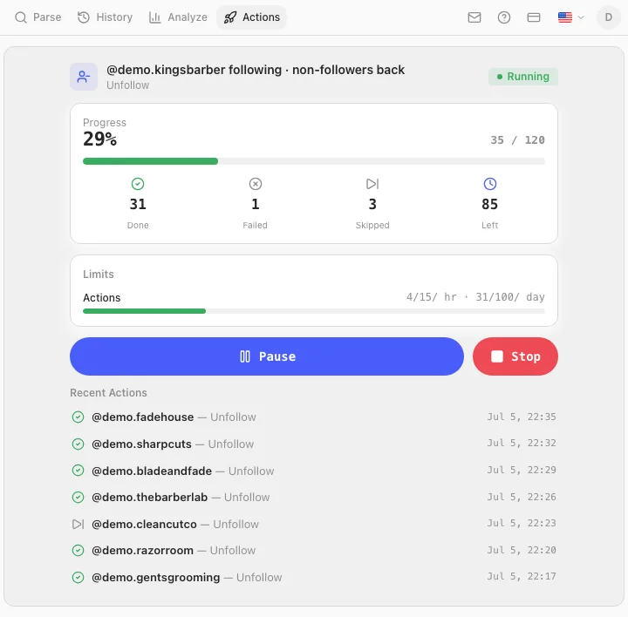Viewport: 628px width, 617px height.
Task: Click the Recent Actions heading
Action: (108, 392)
